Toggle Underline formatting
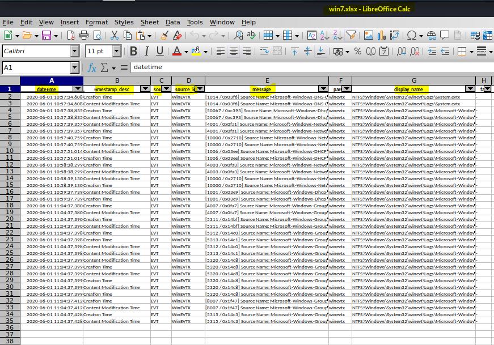 coord(160,52)
